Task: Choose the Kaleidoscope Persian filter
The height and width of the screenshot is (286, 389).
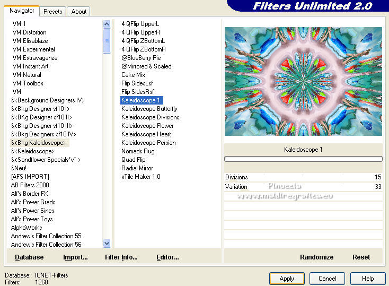Action: 148,143
